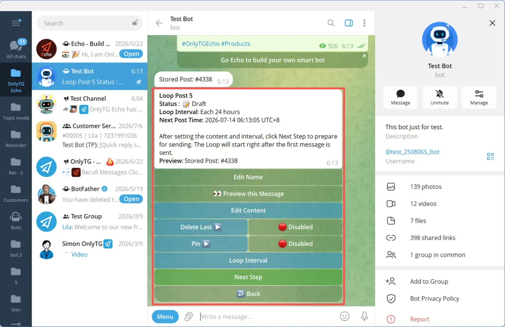Toggle the right info panel icon
Screen dimensions: 505x327
point(349,23)
